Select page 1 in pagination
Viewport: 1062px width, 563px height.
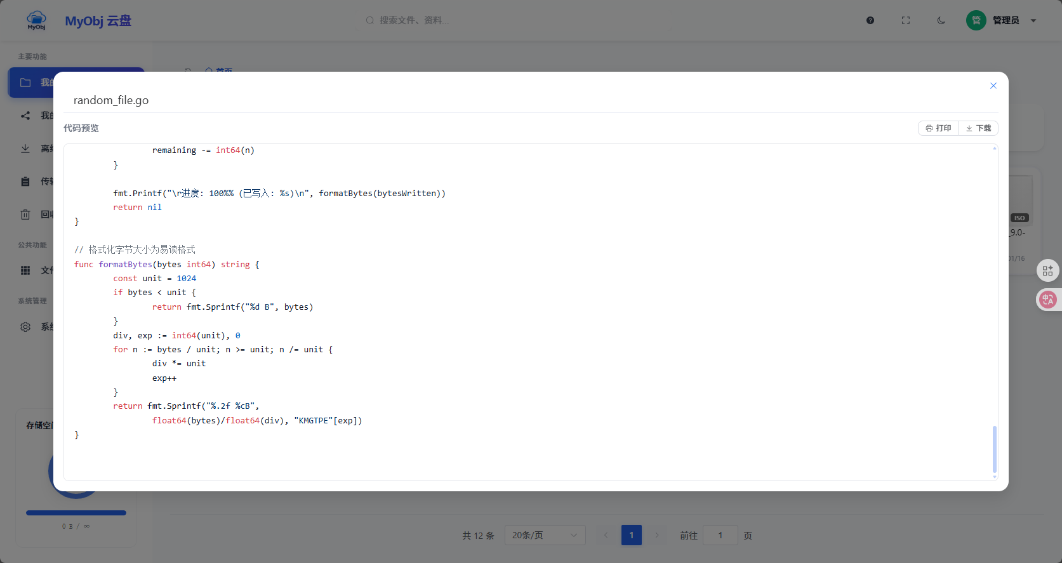click(631, 535)
